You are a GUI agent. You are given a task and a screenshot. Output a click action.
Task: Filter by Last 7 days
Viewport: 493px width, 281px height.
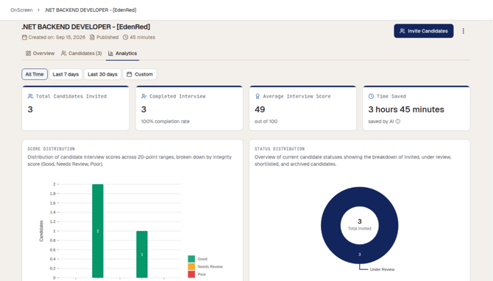(x=65, y=74)
